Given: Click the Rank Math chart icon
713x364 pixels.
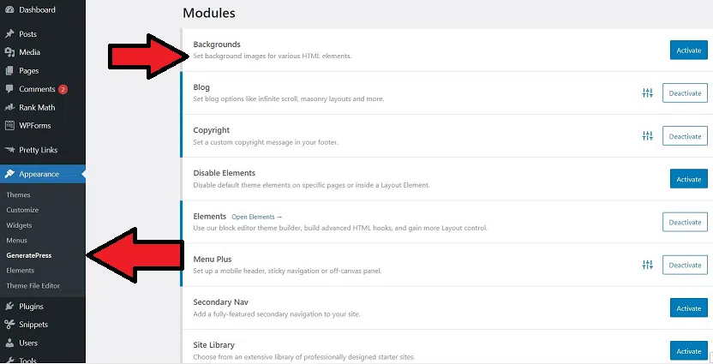Looking at the screenshot, I should pyautogui.click(x=9, y=108).
